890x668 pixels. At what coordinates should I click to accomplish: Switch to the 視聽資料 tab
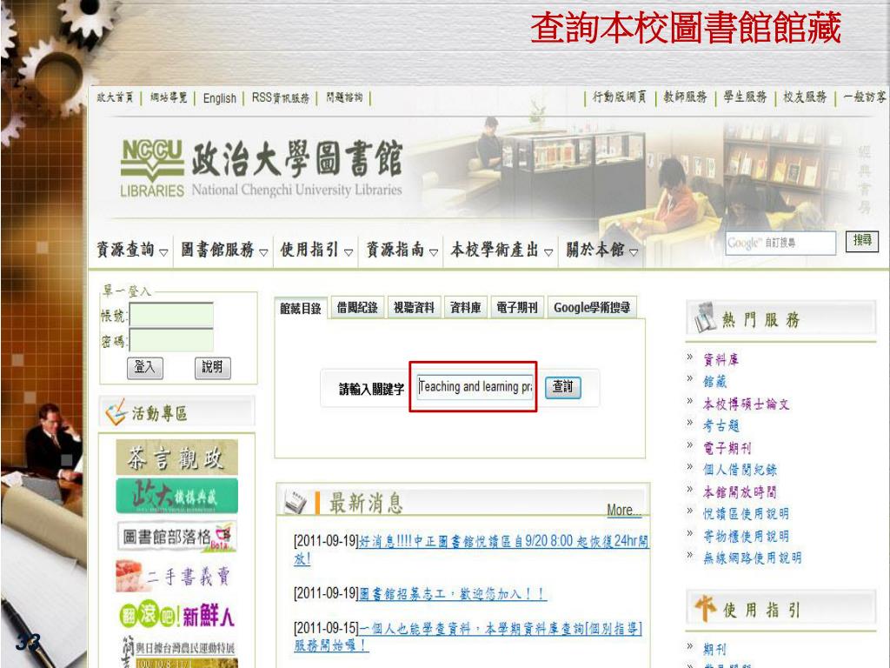(414, 307)
